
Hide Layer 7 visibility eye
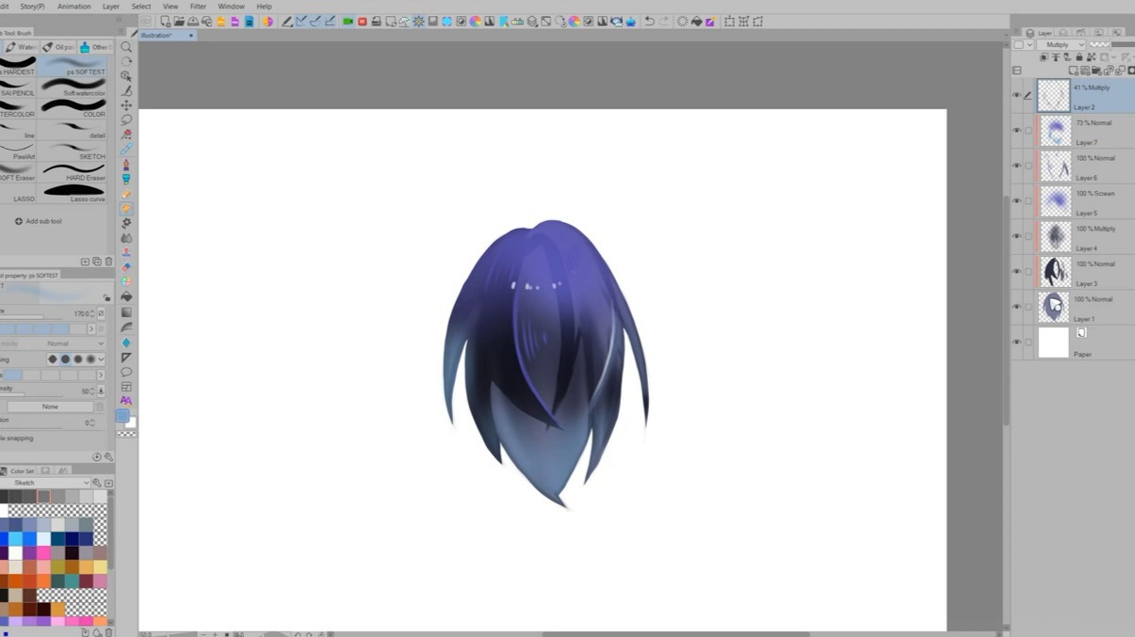pos(1016,131)
